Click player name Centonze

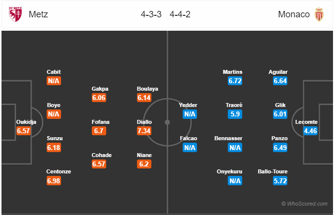[59, 171]
